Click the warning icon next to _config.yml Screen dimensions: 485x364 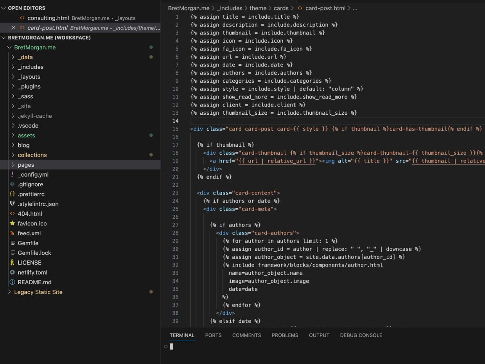(12, 175)
